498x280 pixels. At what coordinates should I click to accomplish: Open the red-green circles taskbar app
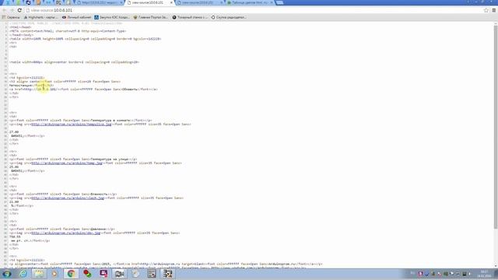(x=87, y=274)
